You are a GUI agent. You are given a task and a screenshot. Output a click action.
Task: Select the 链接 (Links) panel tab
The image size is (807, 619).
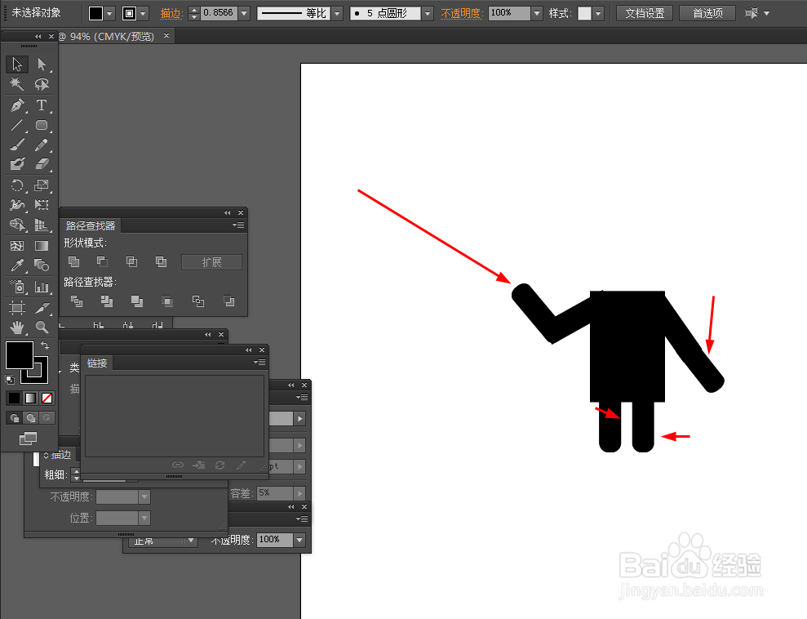tap(97, 363)
